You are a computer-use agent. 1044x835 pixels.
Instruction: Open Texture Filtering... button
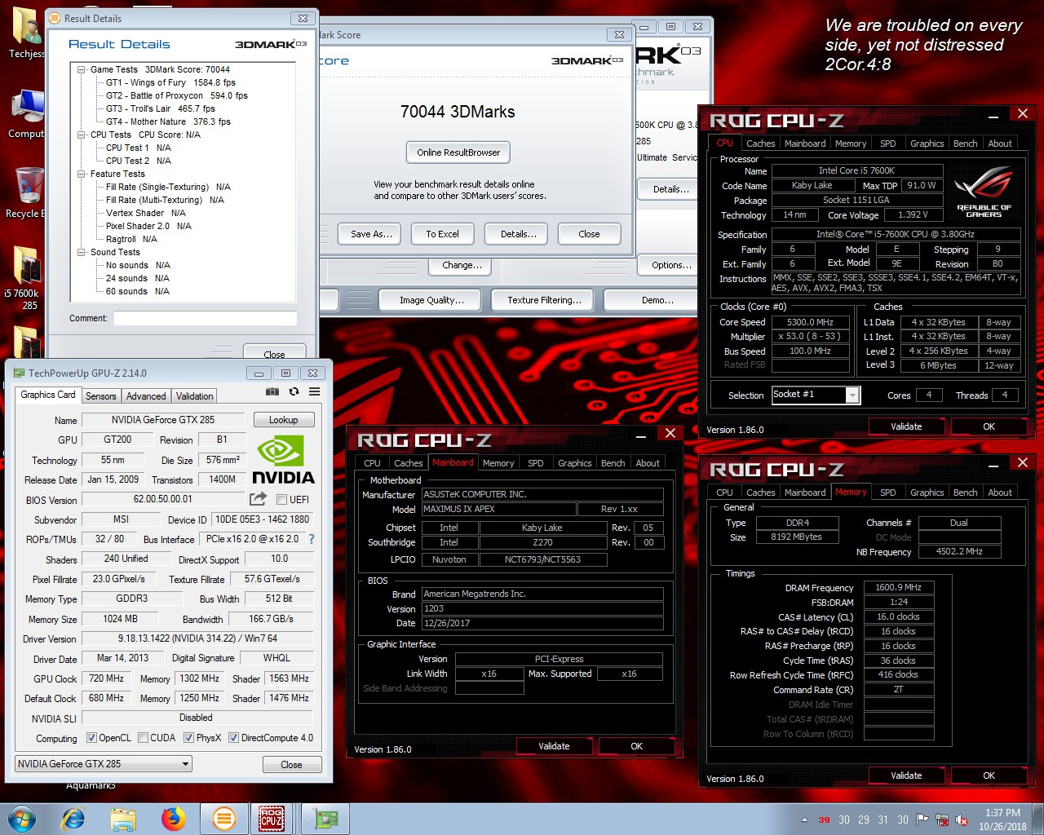coord(544,300)
